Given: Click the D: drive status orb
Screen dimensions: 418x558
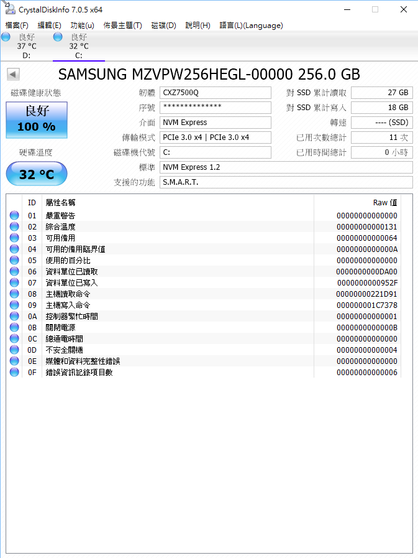Looking at the screenshot, I should click(x=6, y=37).
